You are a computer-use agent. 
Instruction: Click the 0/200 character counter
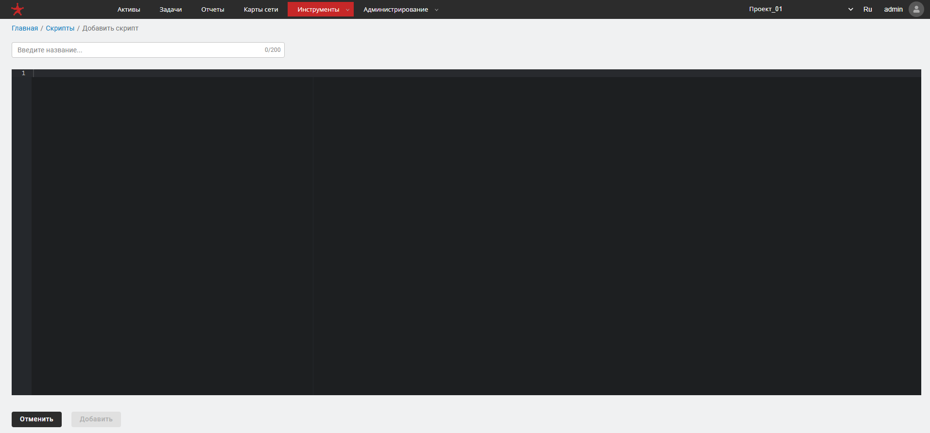pos(273,50)
